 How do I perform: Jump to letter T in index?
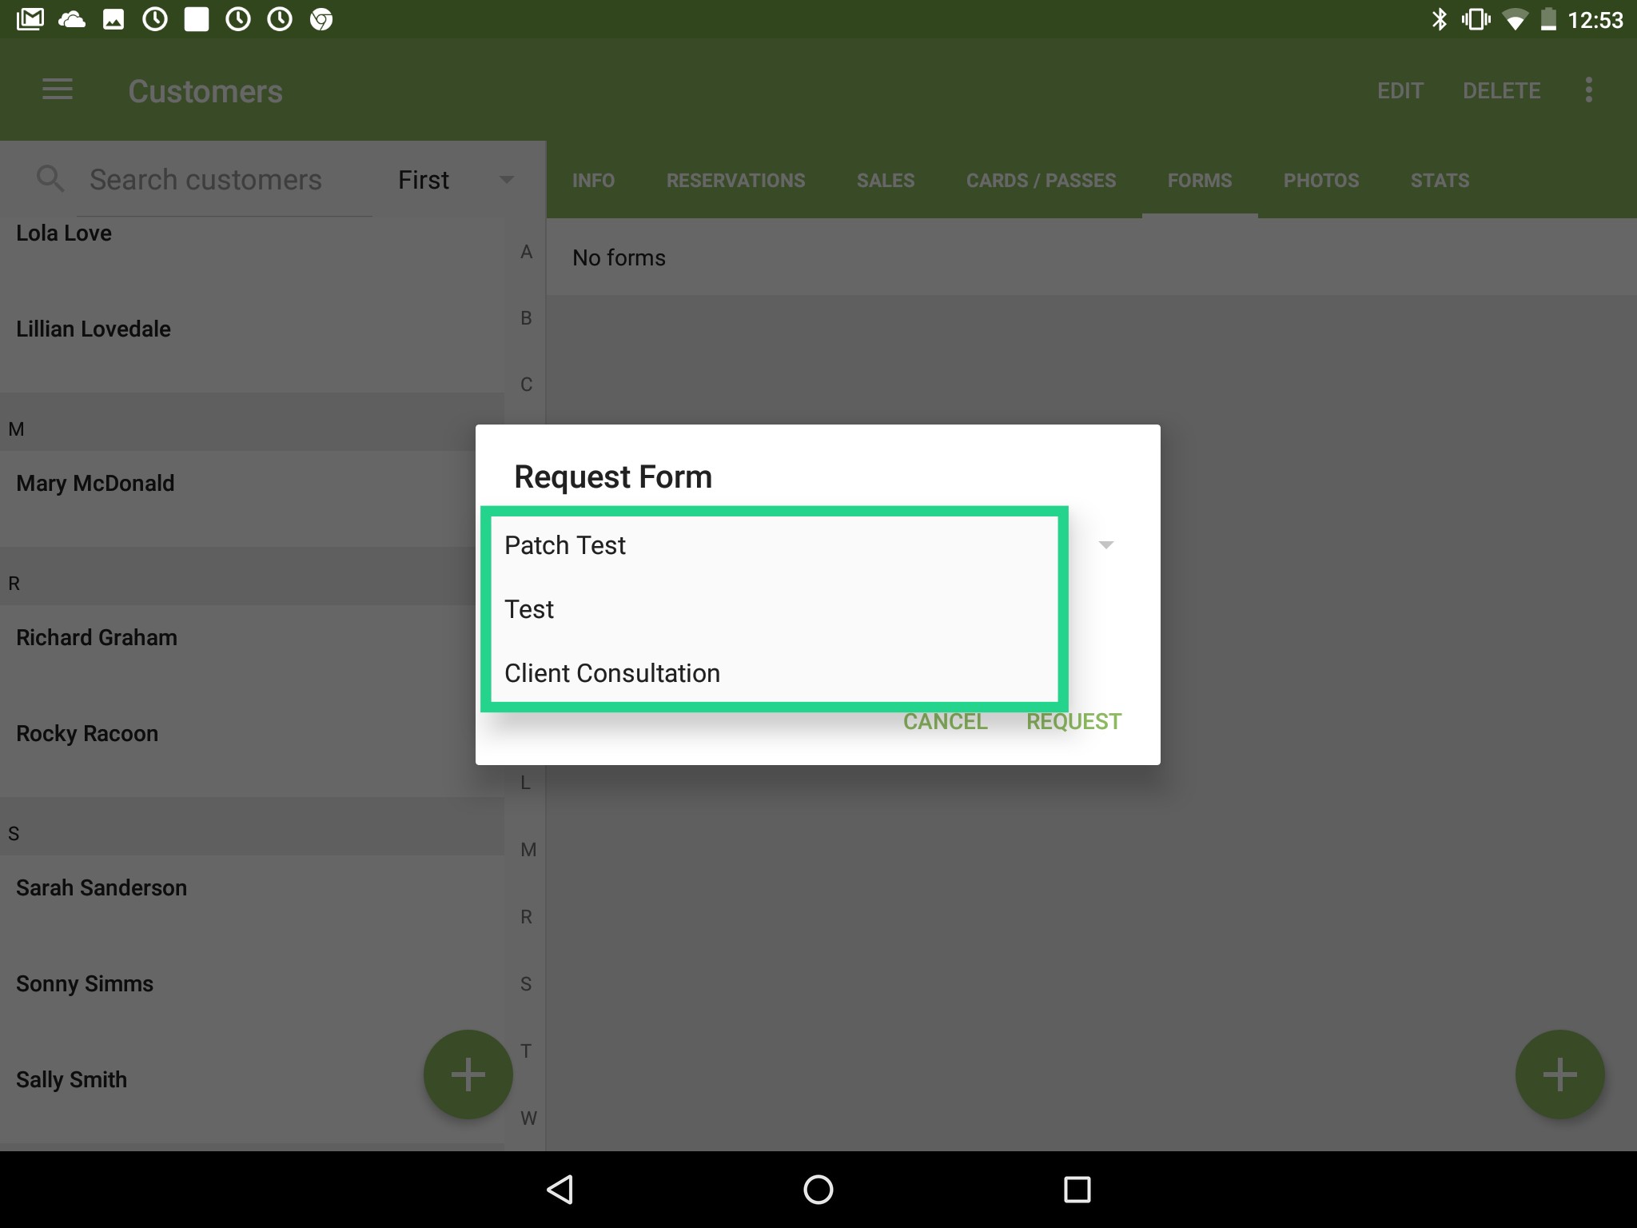[526, 1051]
